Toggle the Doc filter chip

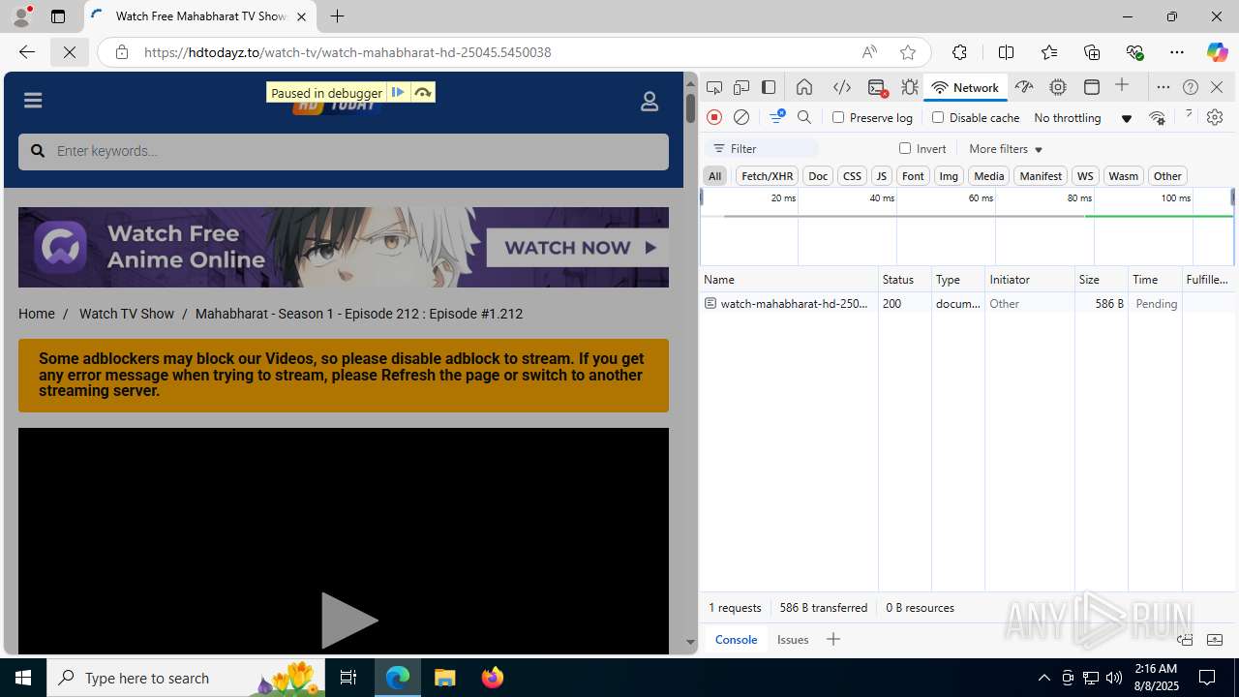[x=818, y=176]
